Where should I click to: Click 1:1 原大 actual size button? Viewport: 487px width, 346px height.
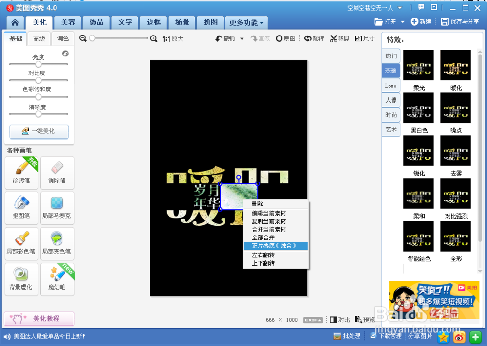tap(173, 39)
